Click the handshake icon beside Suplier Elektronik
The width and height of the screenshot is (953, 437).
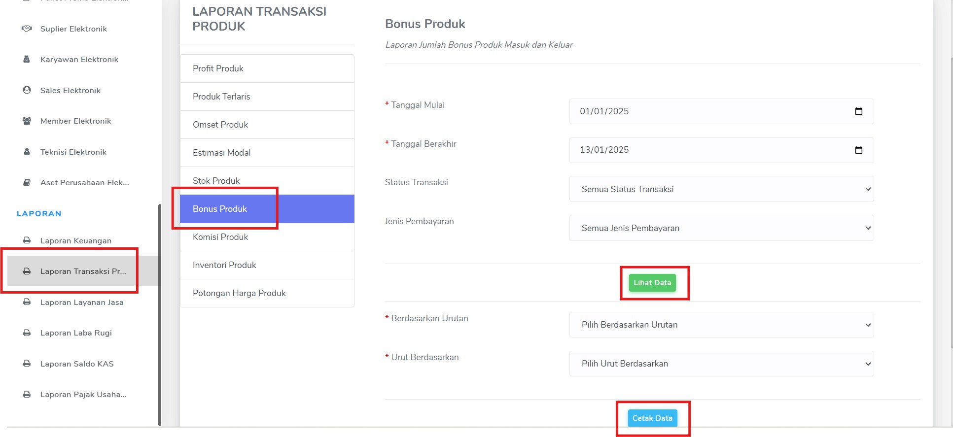pos(27,29)
